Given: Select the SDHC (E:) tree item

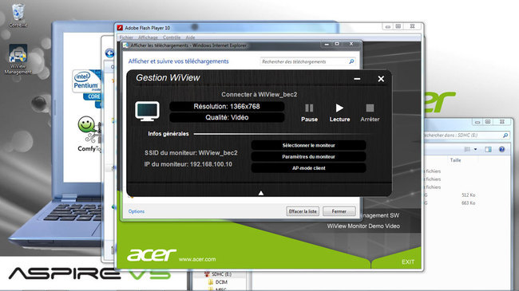Looking at the screenshot, I should (x=218, y=274).
